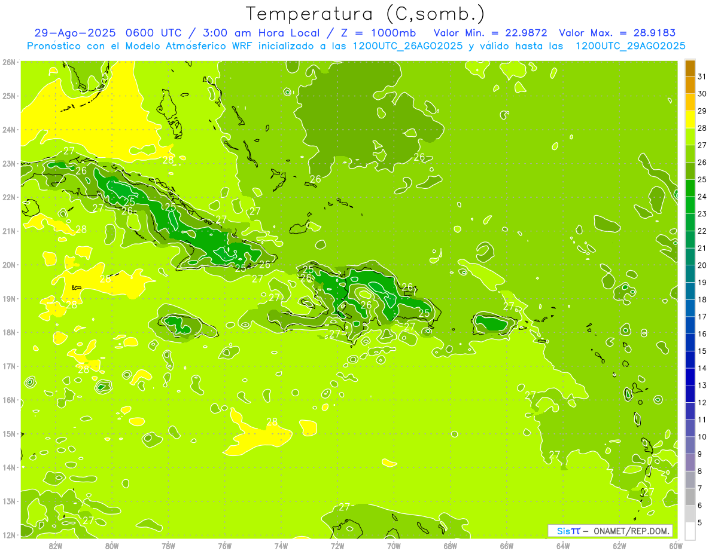Viewport: 718px width, 554px height.
Task: Click the '80W' longitude axis label
Action: point(112,546)
